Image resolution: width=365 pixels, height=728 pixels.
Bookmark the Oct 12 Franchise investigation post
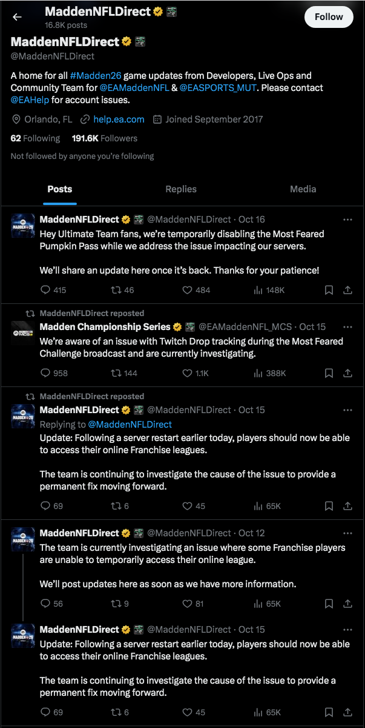[x=329, y=604]
